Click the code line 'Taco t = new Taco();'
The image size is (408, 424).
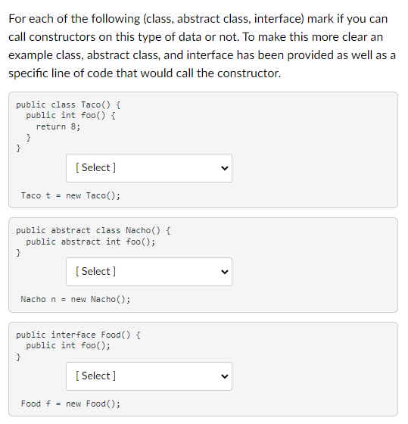click(70, 195)
